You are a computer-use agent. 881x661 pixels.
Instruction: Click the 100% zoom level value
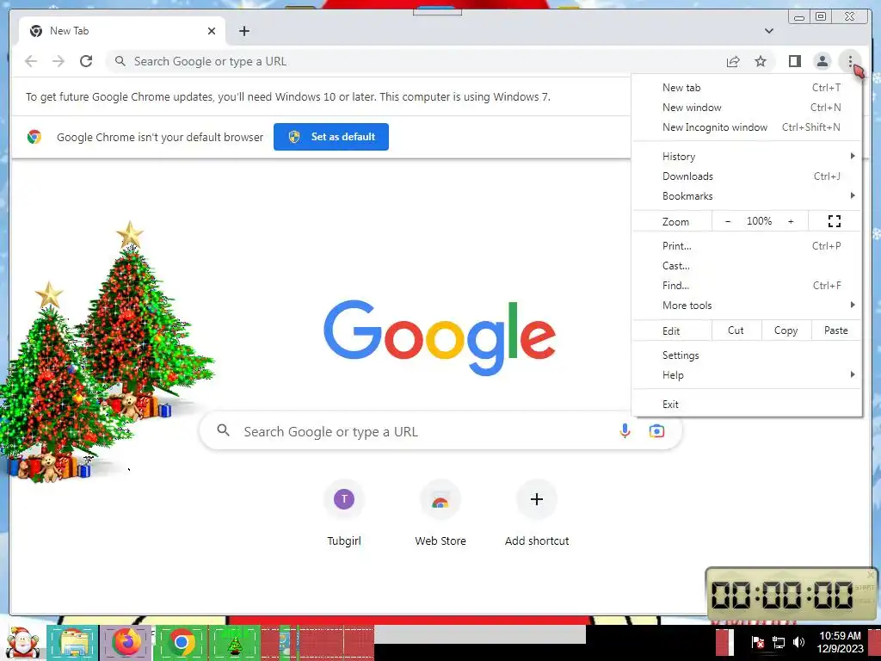[x=759, y=221]
